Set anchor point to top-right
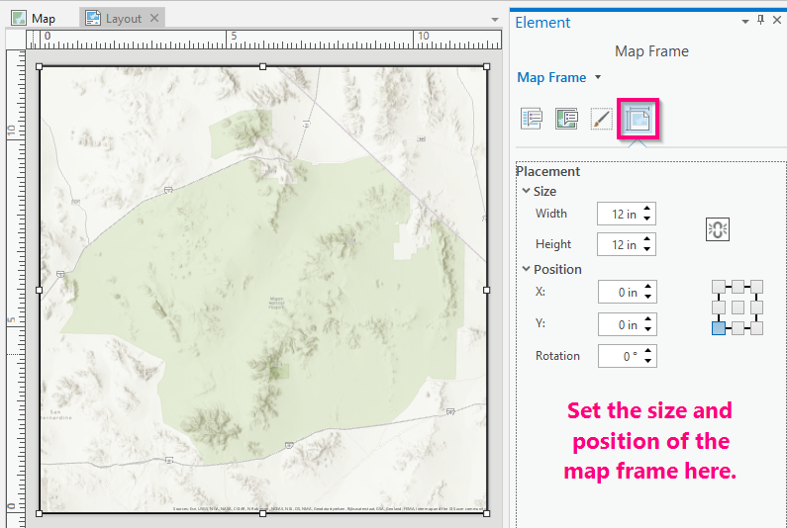The image size is (787, 528). pos(757,287)
